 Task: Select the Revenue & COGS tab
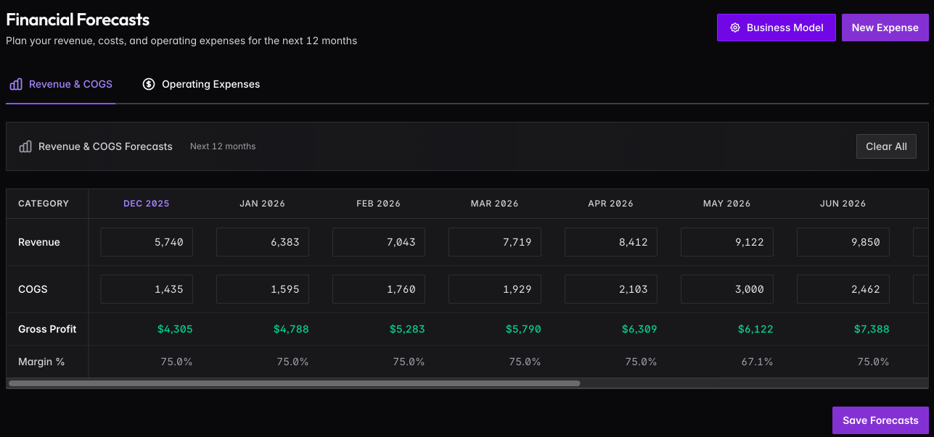pyautogui.click(x=61, y=84)
